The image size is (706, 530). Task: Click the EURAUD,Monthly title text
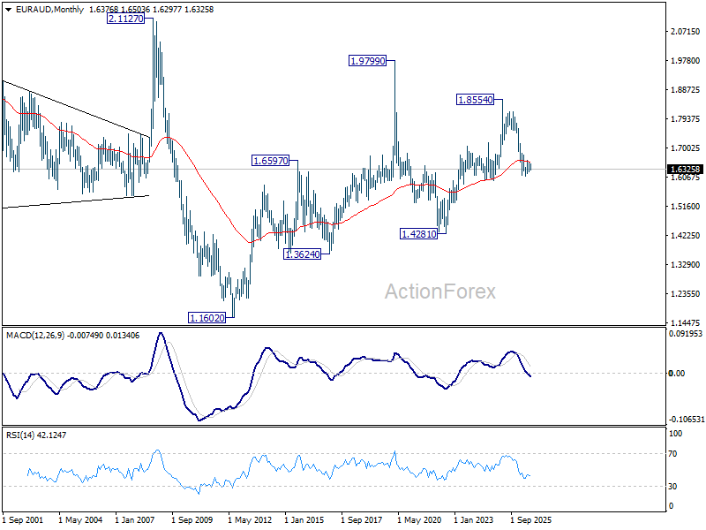[49, 10]
